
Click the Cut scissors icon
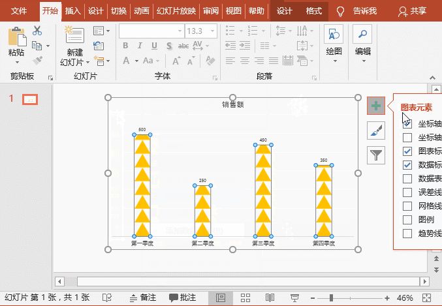pyautogui.click(x=37, y=31)
